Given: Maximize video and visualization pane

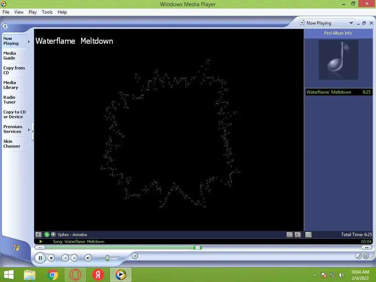Looking at the screenshot, I should 290,235.
